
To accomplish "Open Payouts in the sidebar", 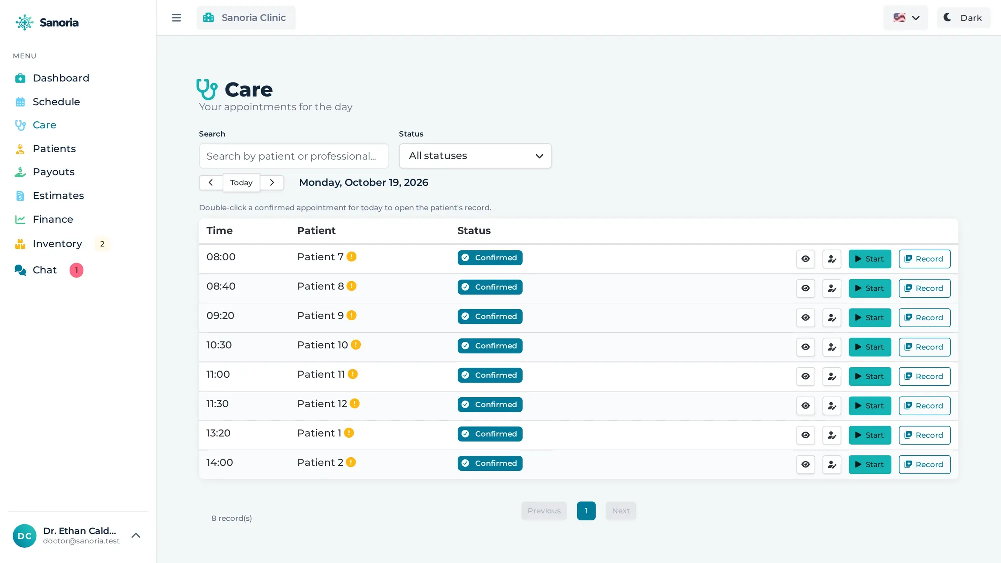I will tap(53, 172).
